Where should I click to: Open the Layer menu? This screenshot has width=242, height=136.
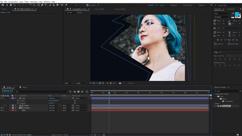pos(21,2)
